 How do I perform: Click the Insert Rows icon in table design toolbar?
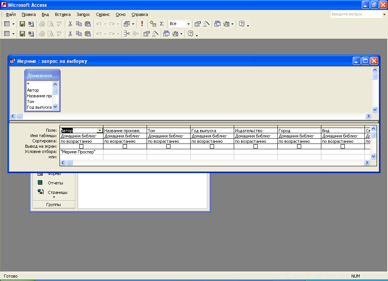127,34
